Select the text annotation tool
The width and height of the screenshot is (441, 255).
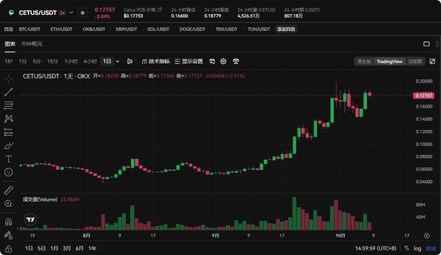(8, 159)
